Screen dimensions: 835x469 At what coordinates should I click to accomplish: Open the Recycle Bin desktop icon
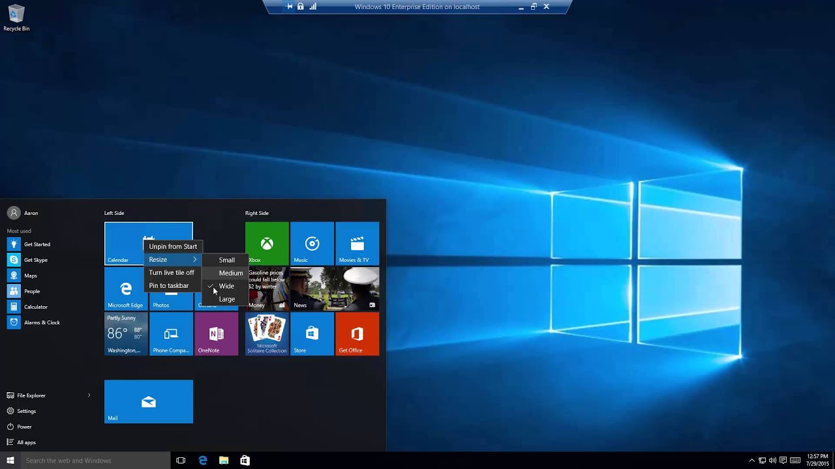[x=16, y=18]
